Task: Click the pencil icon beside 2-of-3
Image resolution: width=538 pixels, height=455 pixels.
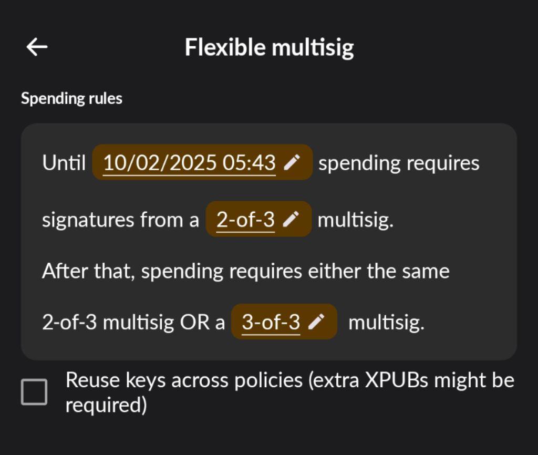Action: (291, 219)
